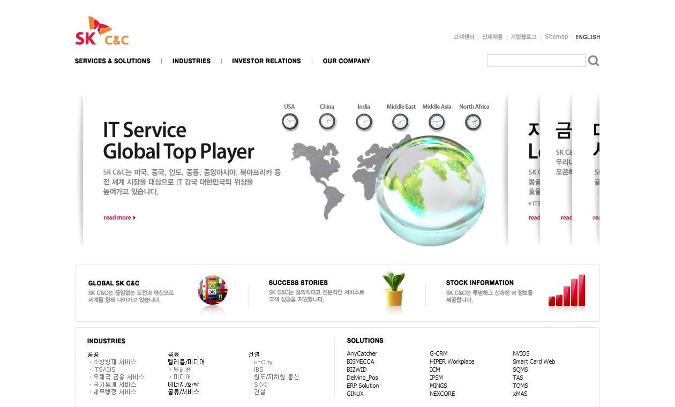Image resolution: width=675 pixels, height=407 pixels.
Task: Open the Our Company menu
Action: pos(346,61)
